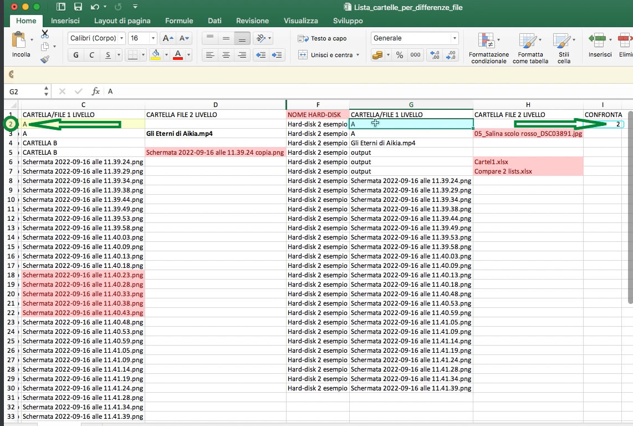Toggle align text right
Image resolution: width=633 pixels, height=426 pixels.
242,55
